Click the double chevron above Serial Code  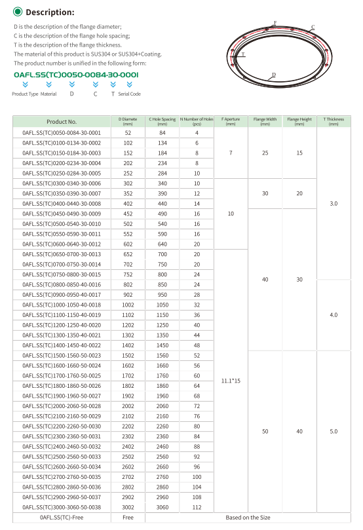coord(130,85)
